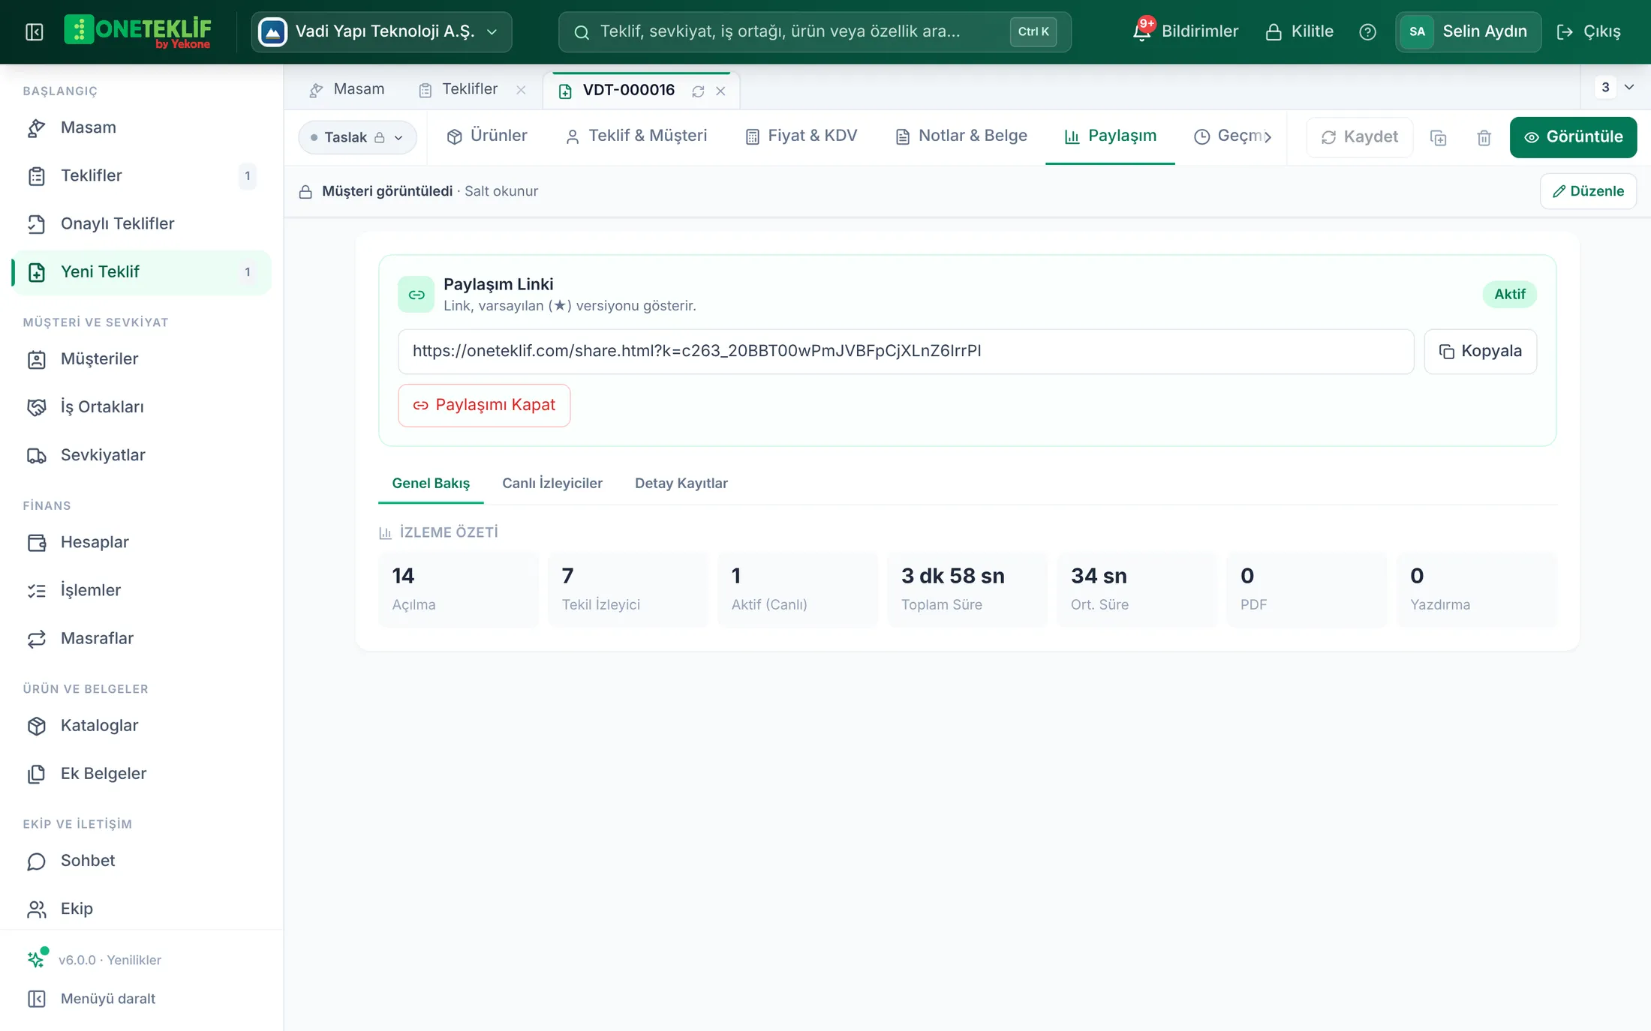Click the share link URL field

[906, 352]
